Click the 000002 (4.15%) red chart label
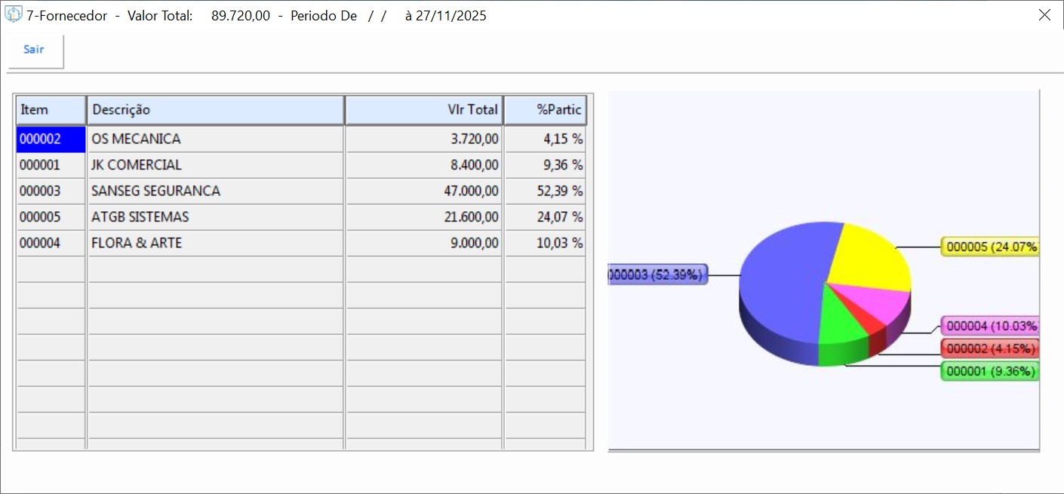The image size is (1064, 494). click(990, 348)
